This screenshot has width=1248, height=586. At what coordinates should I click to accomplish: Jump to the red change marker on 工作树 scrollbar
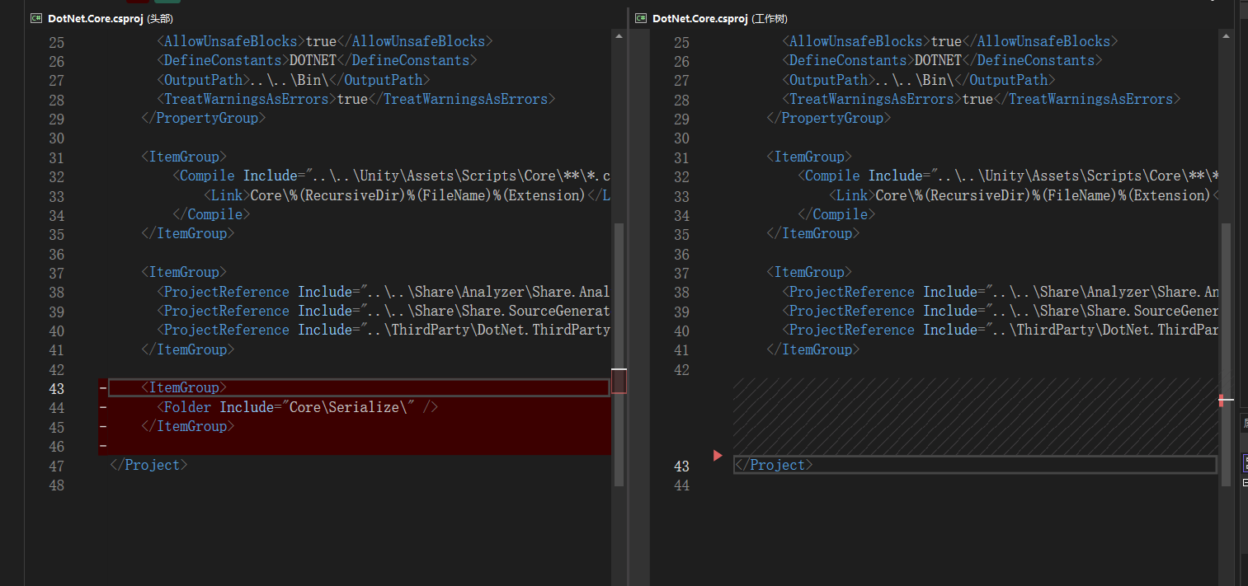1221,401
